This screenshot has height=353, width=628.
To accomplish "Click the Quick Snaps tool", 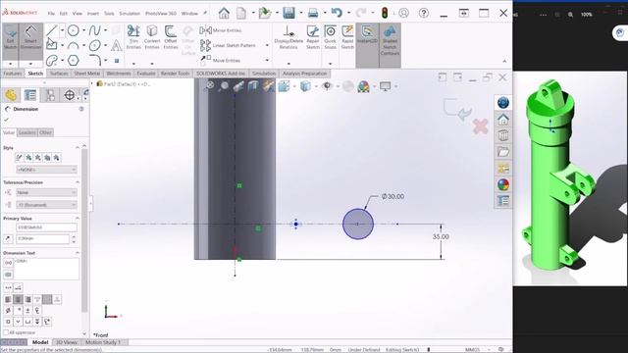I will pyautogui.click(x=330, y=37).
